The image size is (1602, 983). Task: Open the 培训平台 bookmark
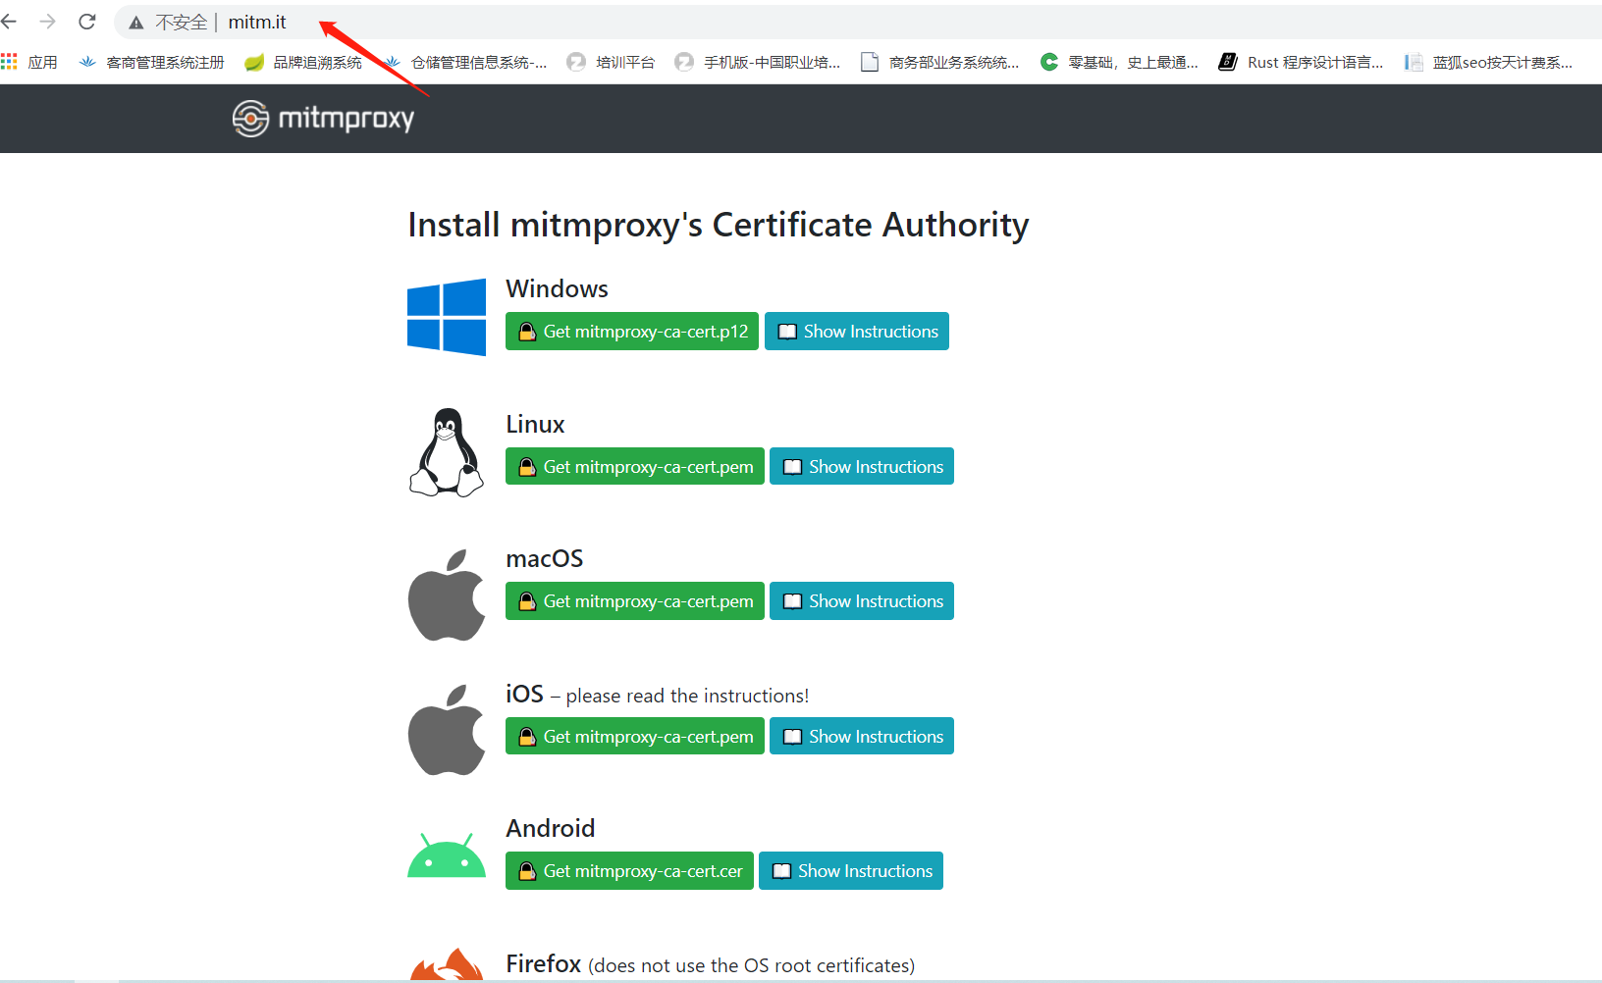point(611,62)
